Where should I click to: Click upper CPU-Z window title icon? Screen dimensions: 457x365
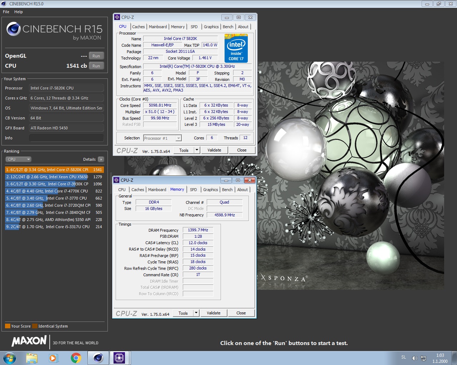point(117,17)
